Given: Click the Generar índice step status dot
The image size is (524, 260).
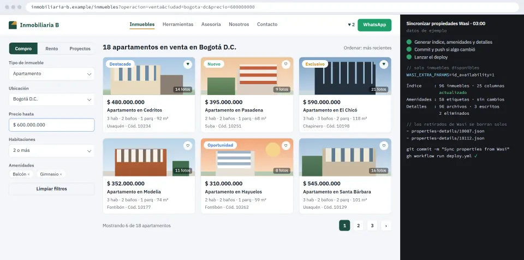Looking at the screenshot, I should coord(409,42).
